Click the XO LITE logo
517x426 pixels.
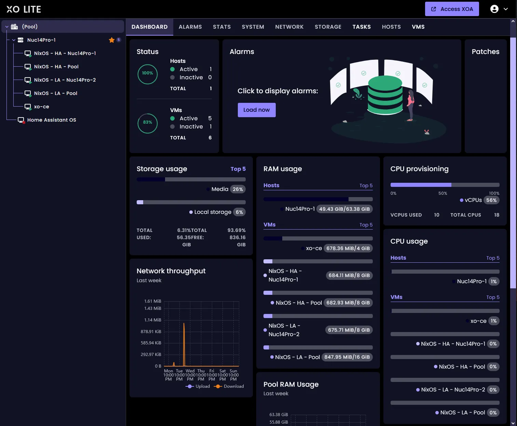[x=24, y=9]
